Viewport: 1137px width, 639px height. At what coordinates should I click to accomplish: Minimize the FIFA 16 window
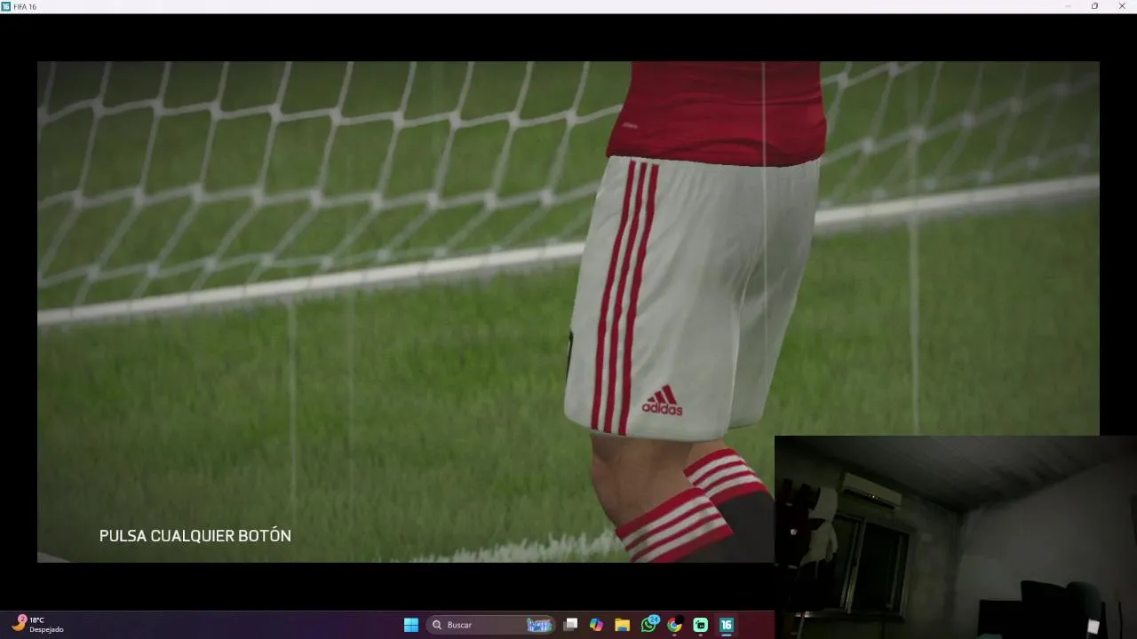pos(1068,6)
